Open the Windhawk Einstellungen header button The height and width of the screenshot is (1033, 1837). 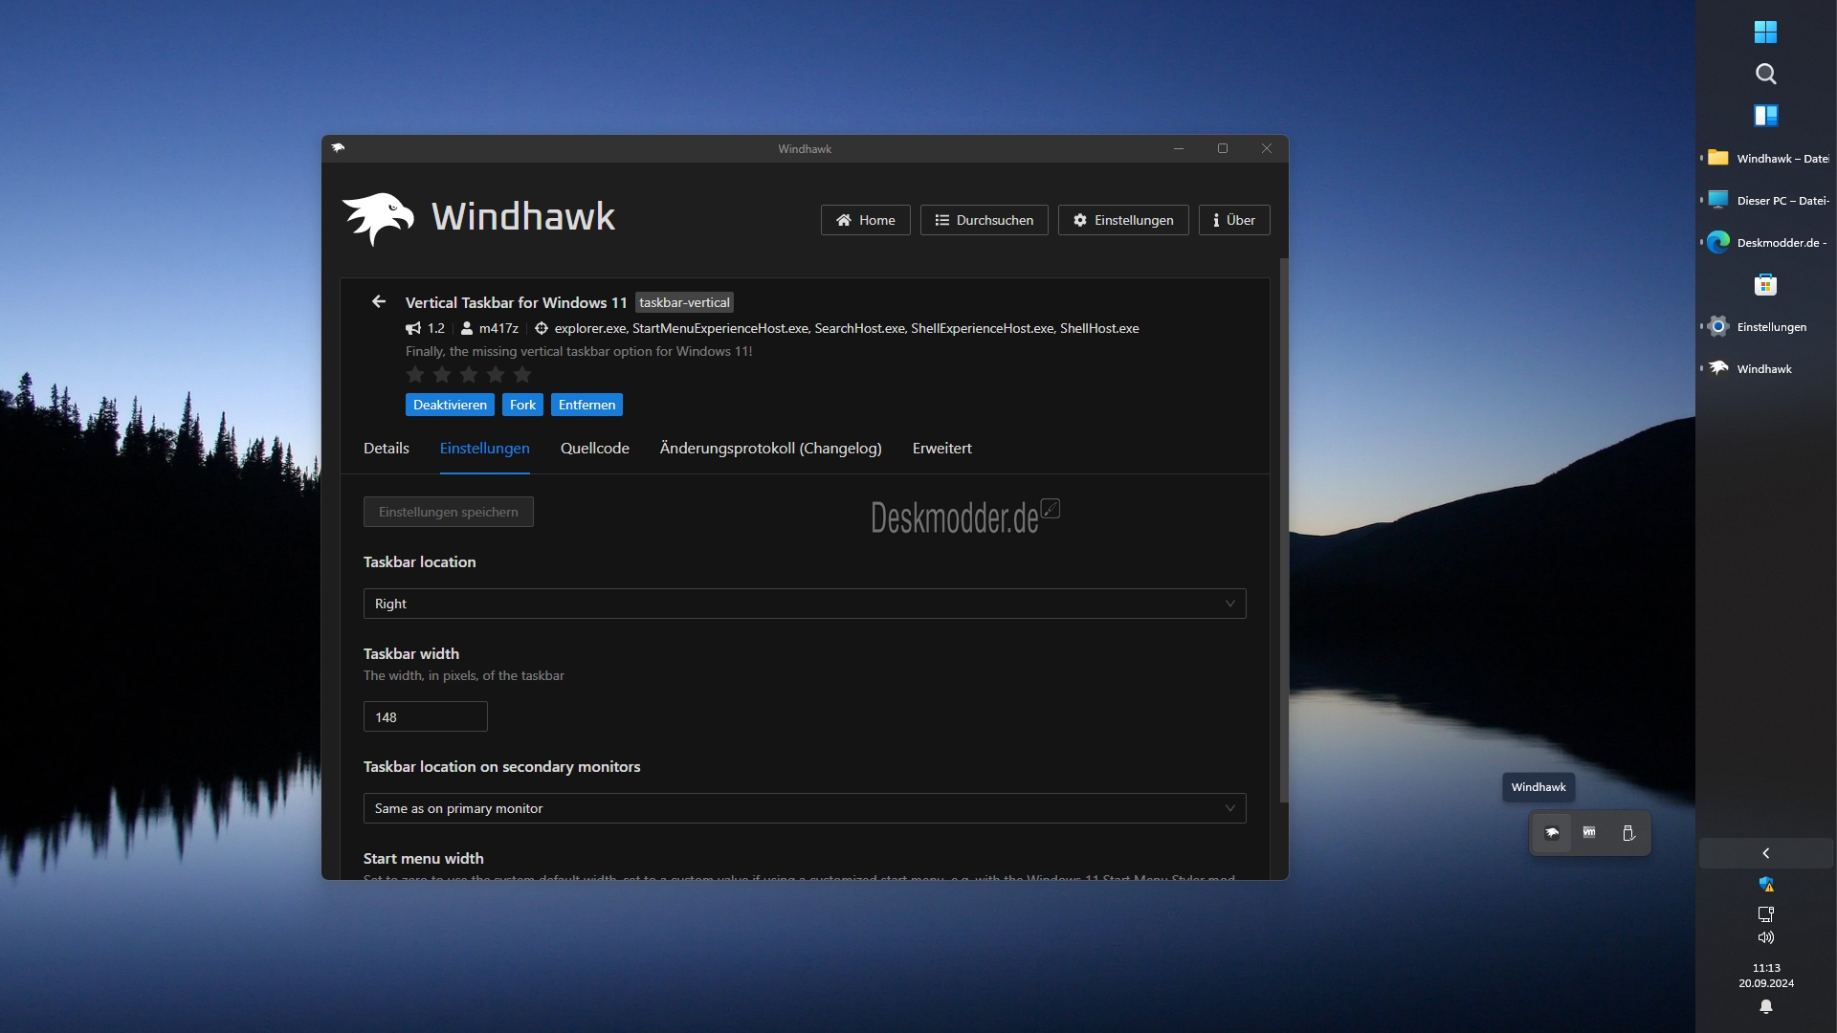click(1123, 220)
